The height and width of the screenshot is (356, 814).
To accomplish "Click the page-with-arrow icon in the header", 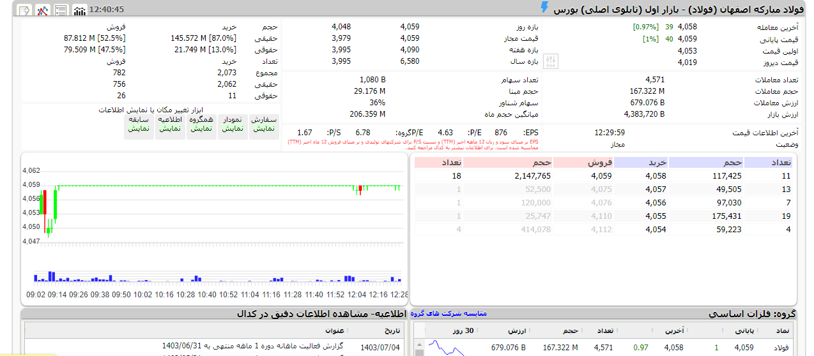I will pos(24,10).
